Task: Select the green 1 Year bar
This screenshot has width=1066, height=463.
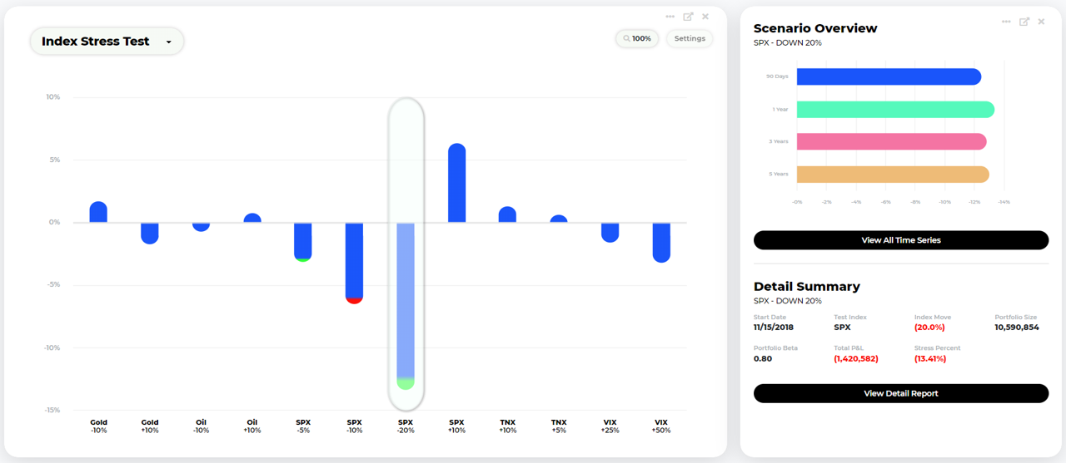Action: (x=895, y=110)
